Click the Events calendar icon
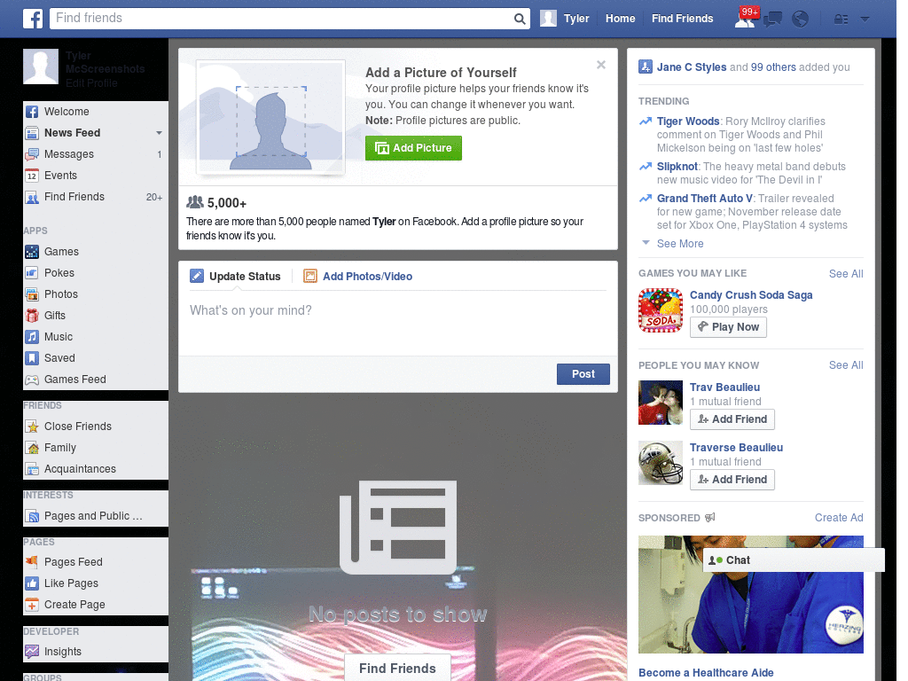 pyautogui.click(x=32, y=176)
